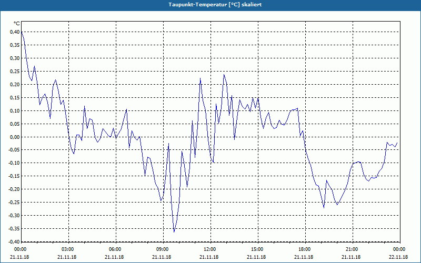This screenshot has height=263, width=421.
Task: Click the 09:00 time label
Action: coord(163,249)
